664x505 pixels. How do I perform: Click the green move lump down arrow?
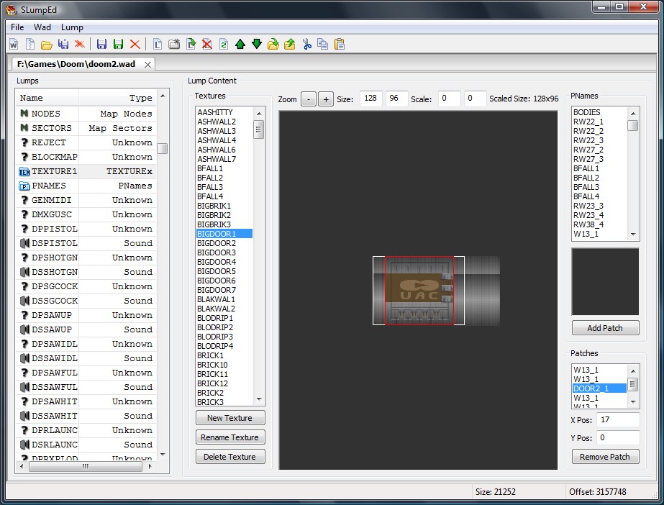click(257, 45)
